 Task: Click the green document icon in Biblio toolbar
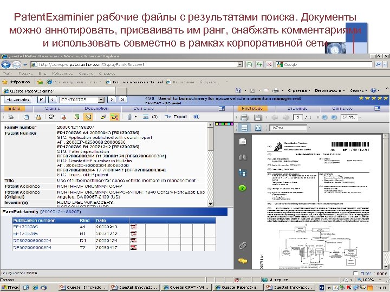77,117
